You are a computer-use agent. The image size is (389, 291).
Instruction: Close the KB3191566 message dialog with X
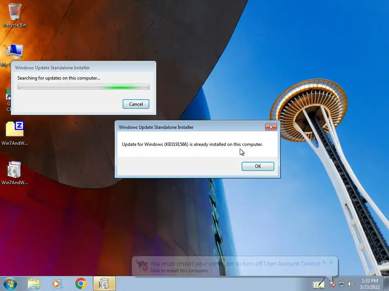tap(271, 127)
